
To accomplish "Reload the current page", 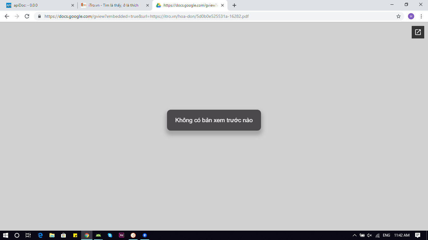I will 27,16.
